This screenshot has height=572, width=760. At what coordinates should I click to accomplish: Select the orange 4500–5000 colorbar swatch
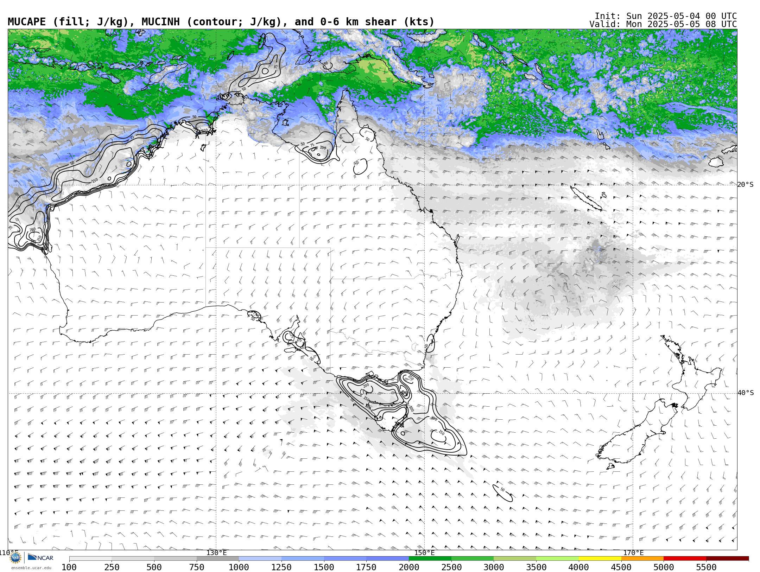[x=642, y=559]
